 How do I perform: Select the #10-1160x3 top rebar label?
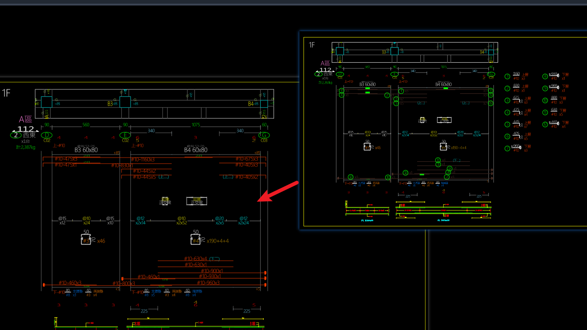coord(142,159)
